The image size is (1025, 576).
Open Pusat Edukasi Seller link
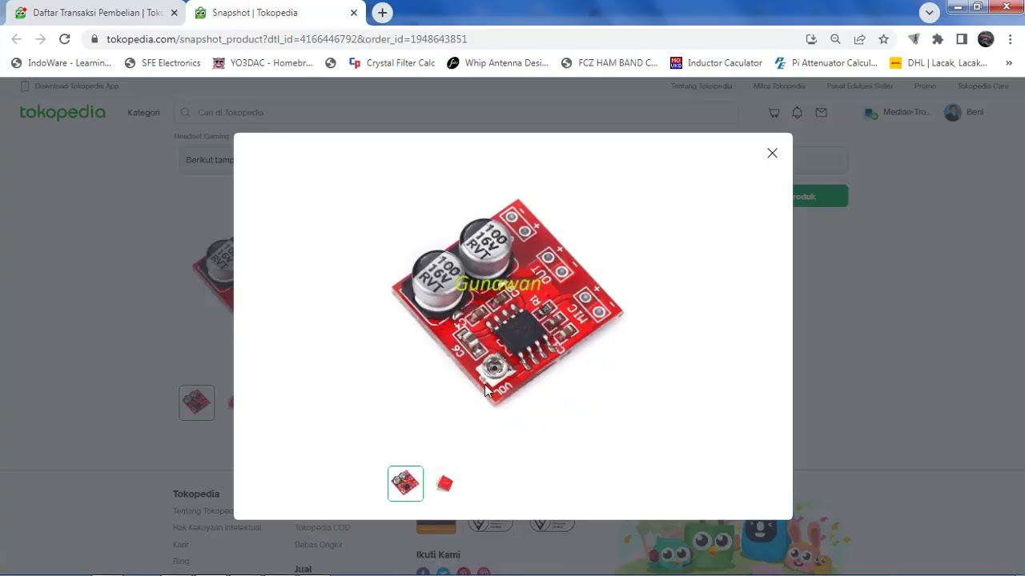point(860,86)
